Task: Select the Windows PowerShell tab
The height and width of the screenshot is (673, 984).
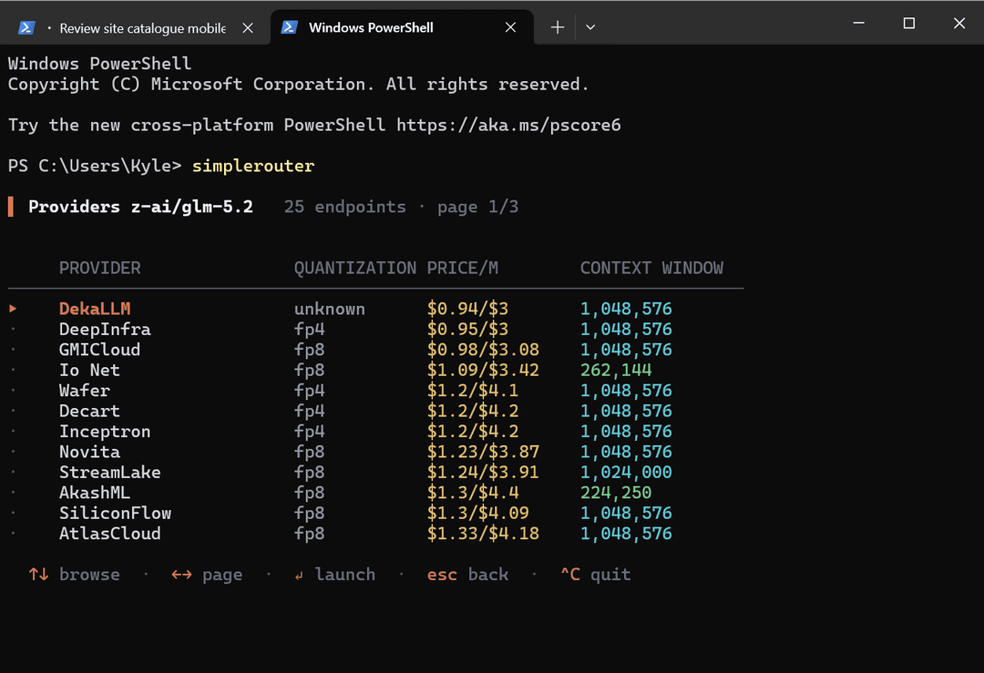Action: click(x=402, y=27)
